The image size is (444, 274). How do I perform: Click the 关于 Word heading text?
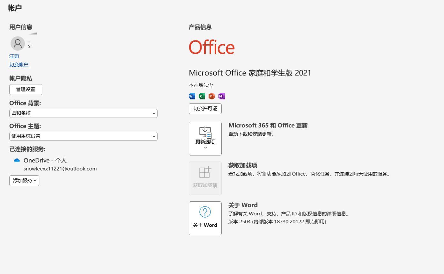(243, 205)
